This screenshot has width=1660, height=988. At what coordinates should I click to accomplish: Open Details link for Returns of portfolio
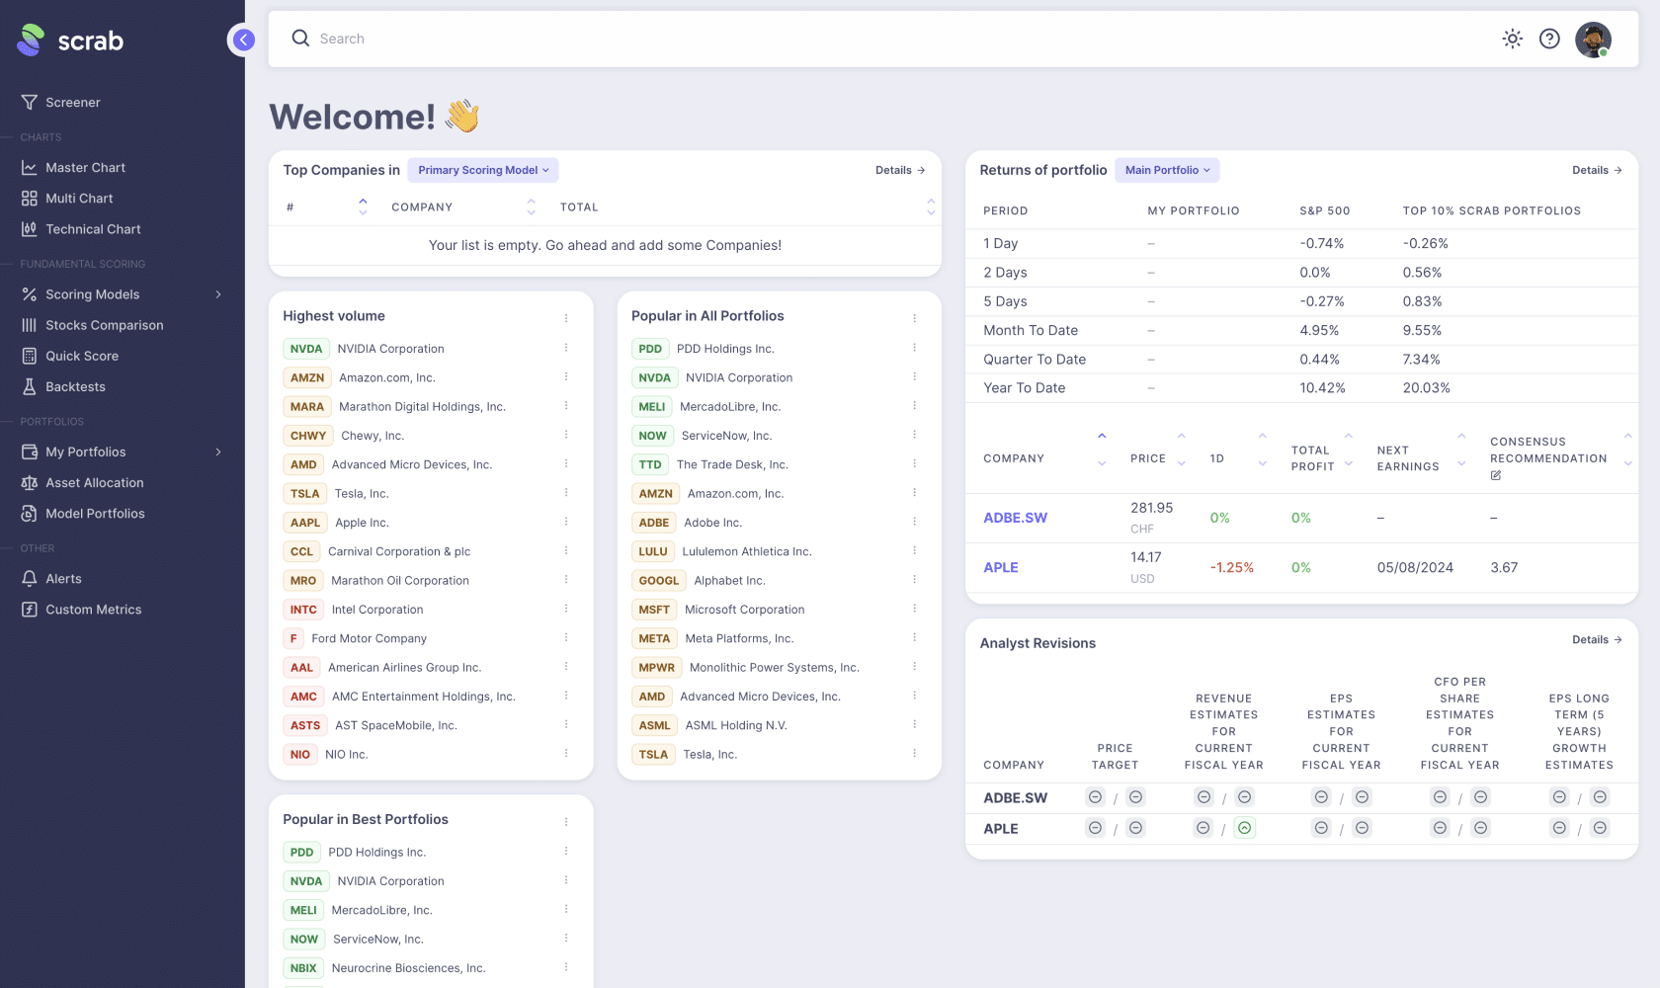[x=1597, y=170]
